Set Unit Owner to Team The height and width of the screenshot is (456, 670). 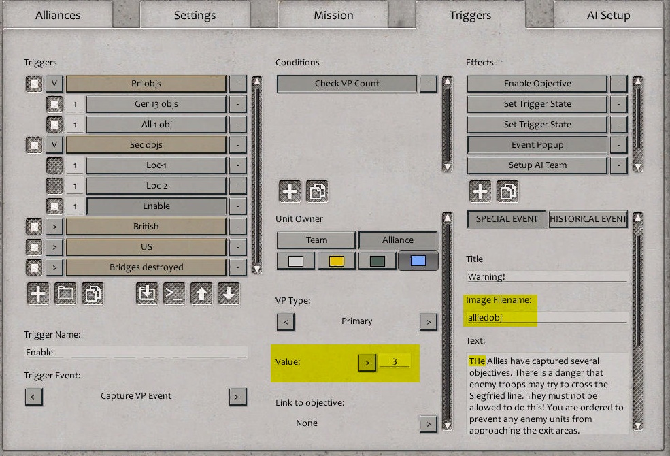point(316,240)
